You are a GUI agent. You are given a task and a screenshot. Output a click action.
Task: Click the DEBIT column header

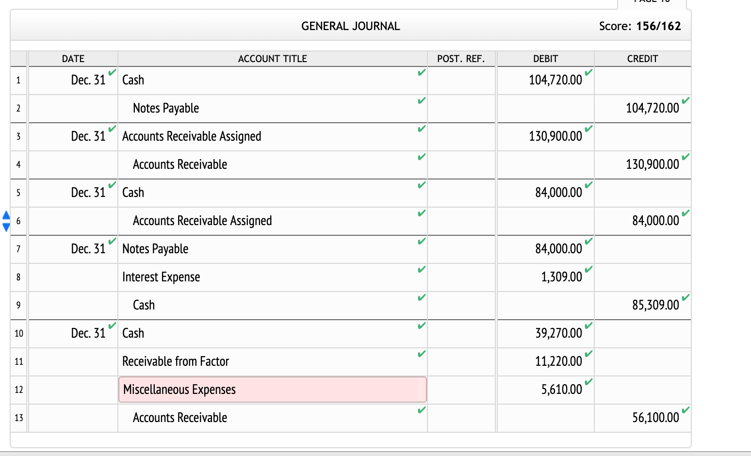pyautogui.click(x=545, y=59)
